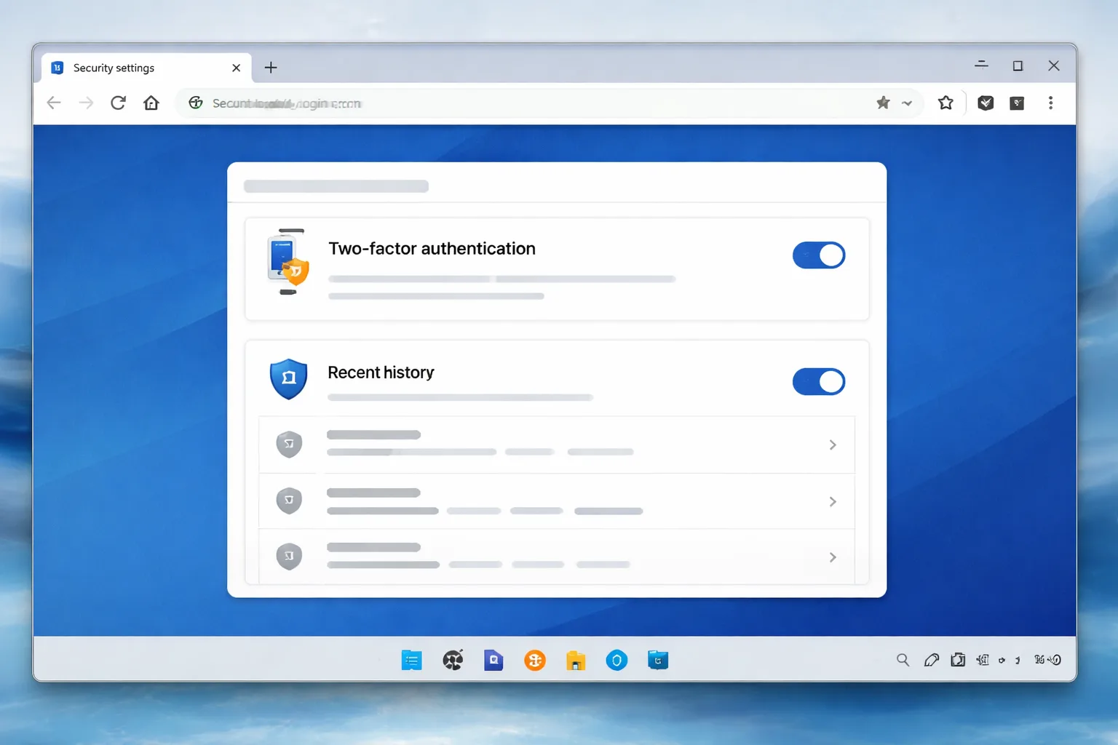Open the blue circular shield taskbar app

[617, 661]
